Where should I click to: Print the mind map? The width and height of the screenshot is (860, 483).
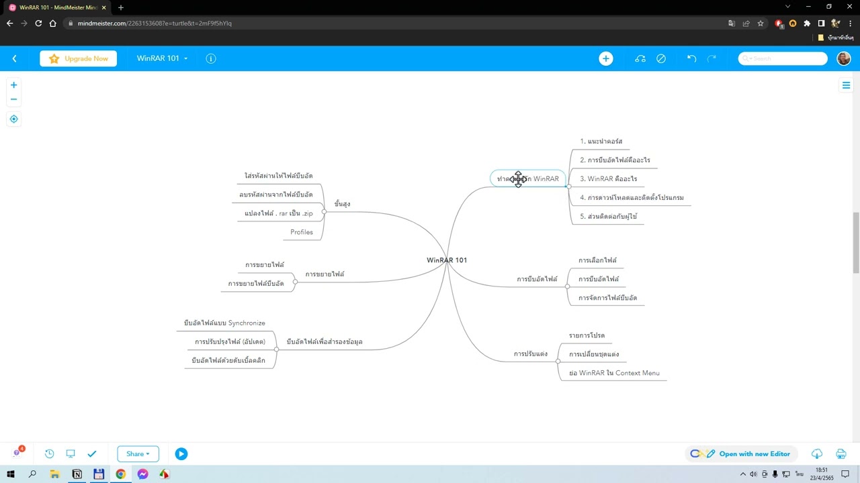841,453
